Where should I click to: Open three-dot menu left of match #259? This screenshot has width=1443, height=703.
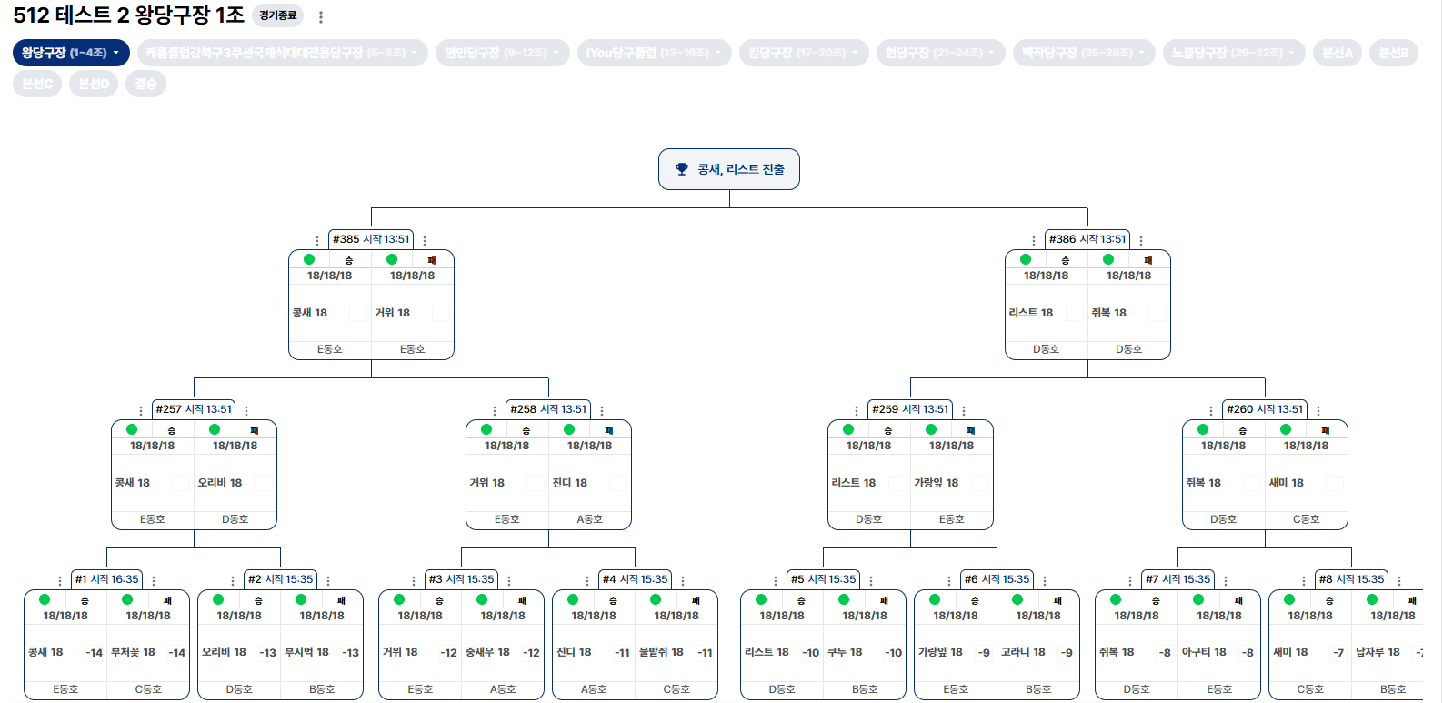point(857,411)
